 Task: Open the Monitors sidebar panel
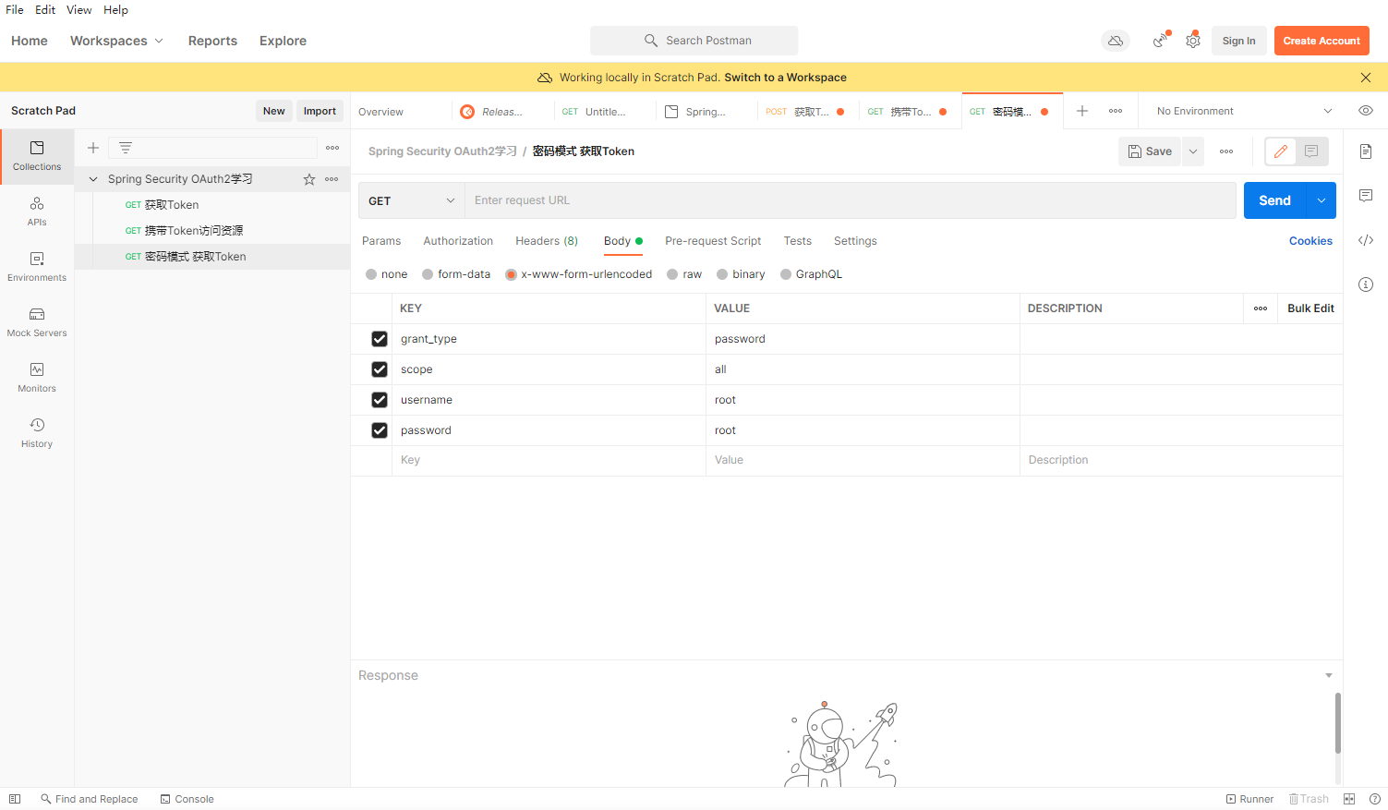click(37, 378)
